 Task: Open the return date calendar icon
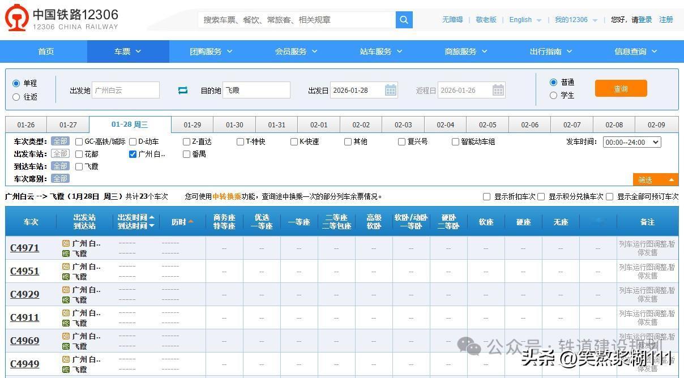pos(498,90)
